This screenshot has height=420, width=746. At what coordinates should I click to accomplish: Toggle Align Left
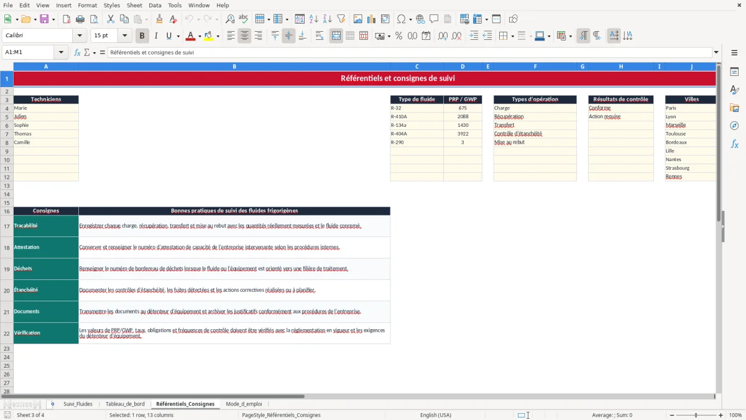coord(231,36)
